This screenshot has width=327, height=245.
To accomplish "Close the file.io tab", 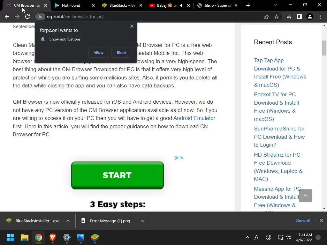I will tap(236, 5).
